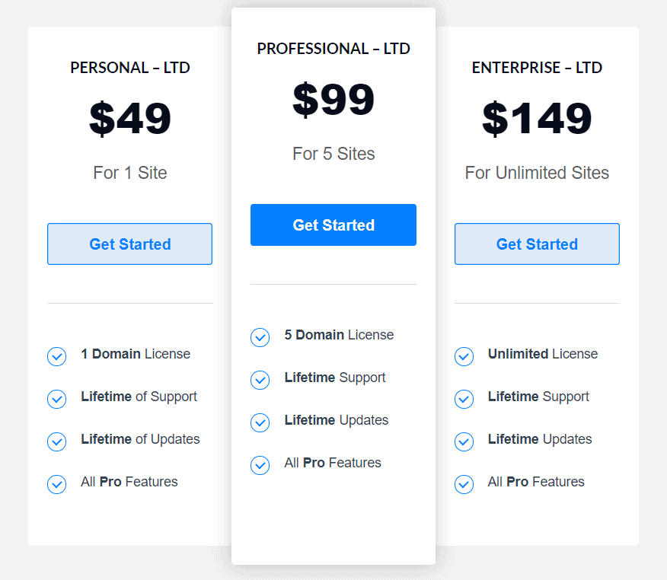This screenshot has height=580, width=667.
Task: Click the Lifetime Support checkmark under Enterprise
Action: click(x=464, y=398)
